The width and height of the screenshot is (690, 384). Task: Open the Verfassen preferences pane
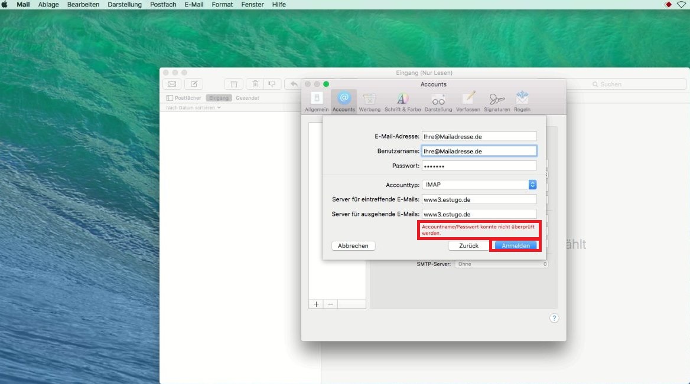(468, 101)
